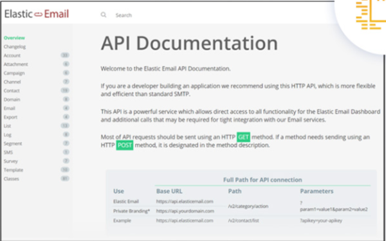
Task: Open the Survey section in sidebar
Action: [x=10, y=161]
